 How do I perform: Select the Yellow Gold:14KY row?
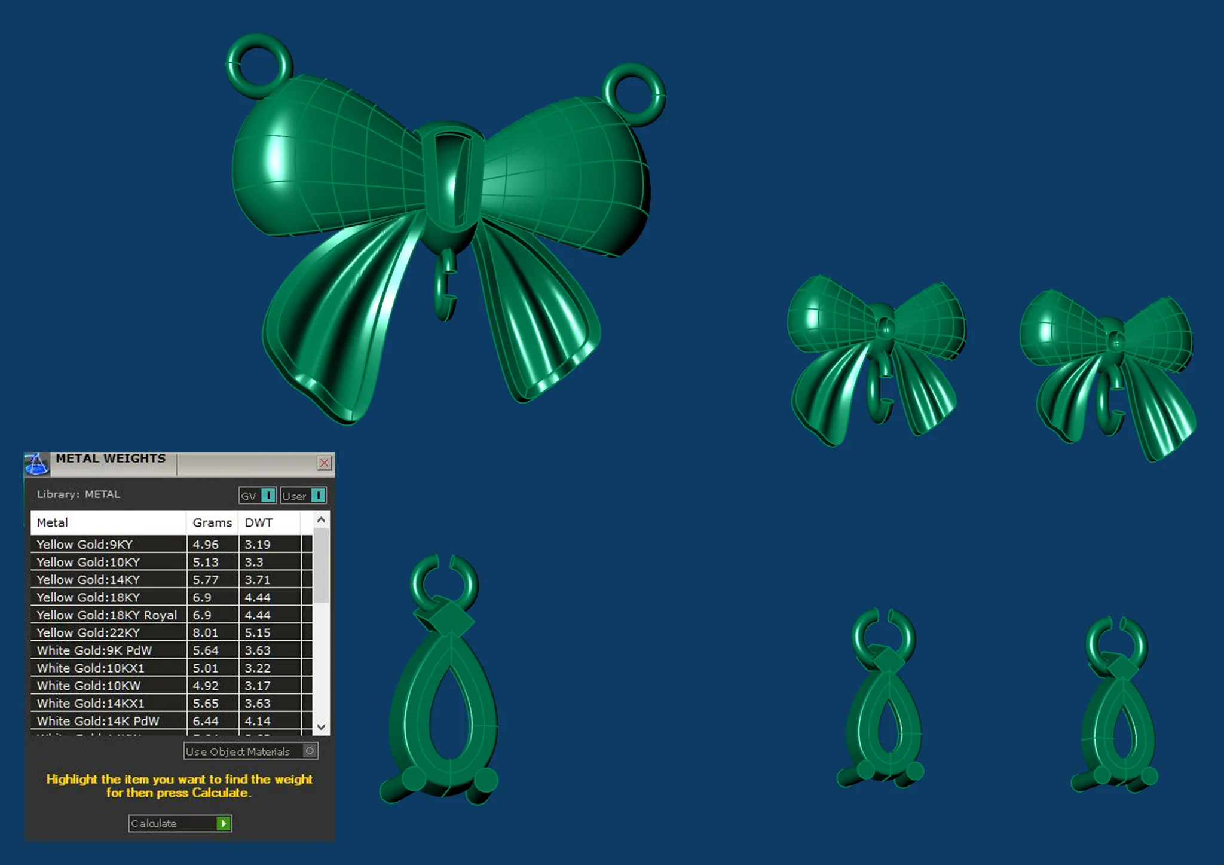[172, 579]
